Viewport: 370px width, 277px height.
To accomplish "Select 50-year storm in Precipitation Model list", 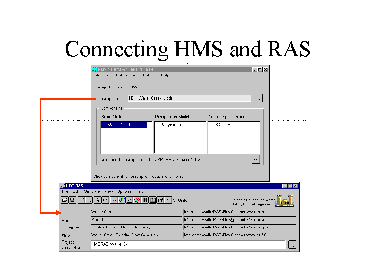I will (174, 125).
